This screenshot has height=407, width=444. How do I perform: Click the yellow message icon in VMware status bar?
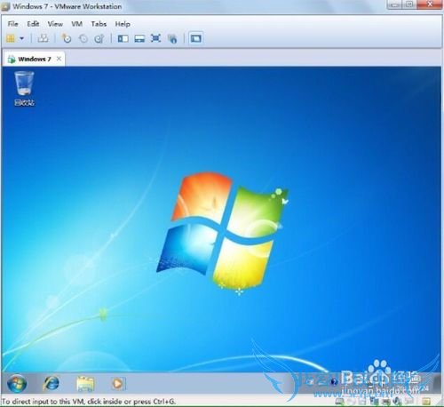click(x=426, y=402)
